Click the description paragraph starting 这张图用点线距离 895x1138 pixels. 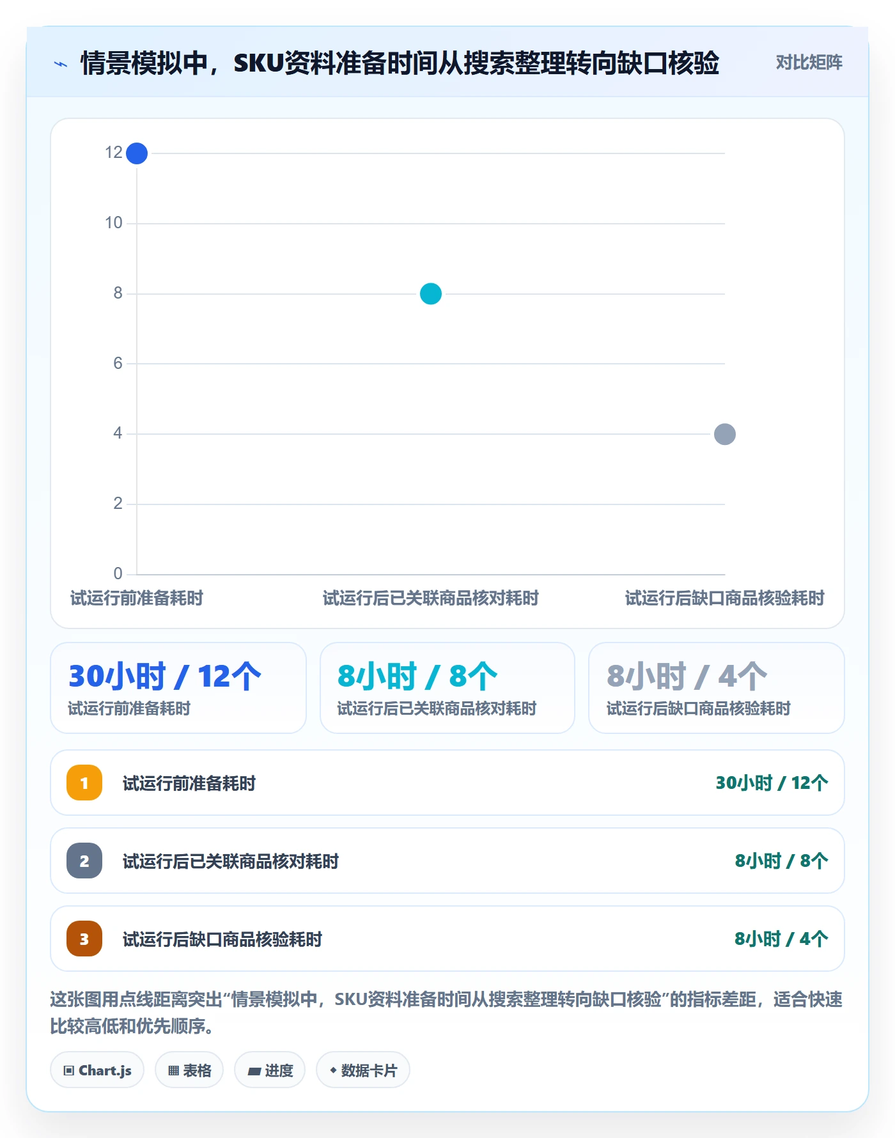[446, 1013]
